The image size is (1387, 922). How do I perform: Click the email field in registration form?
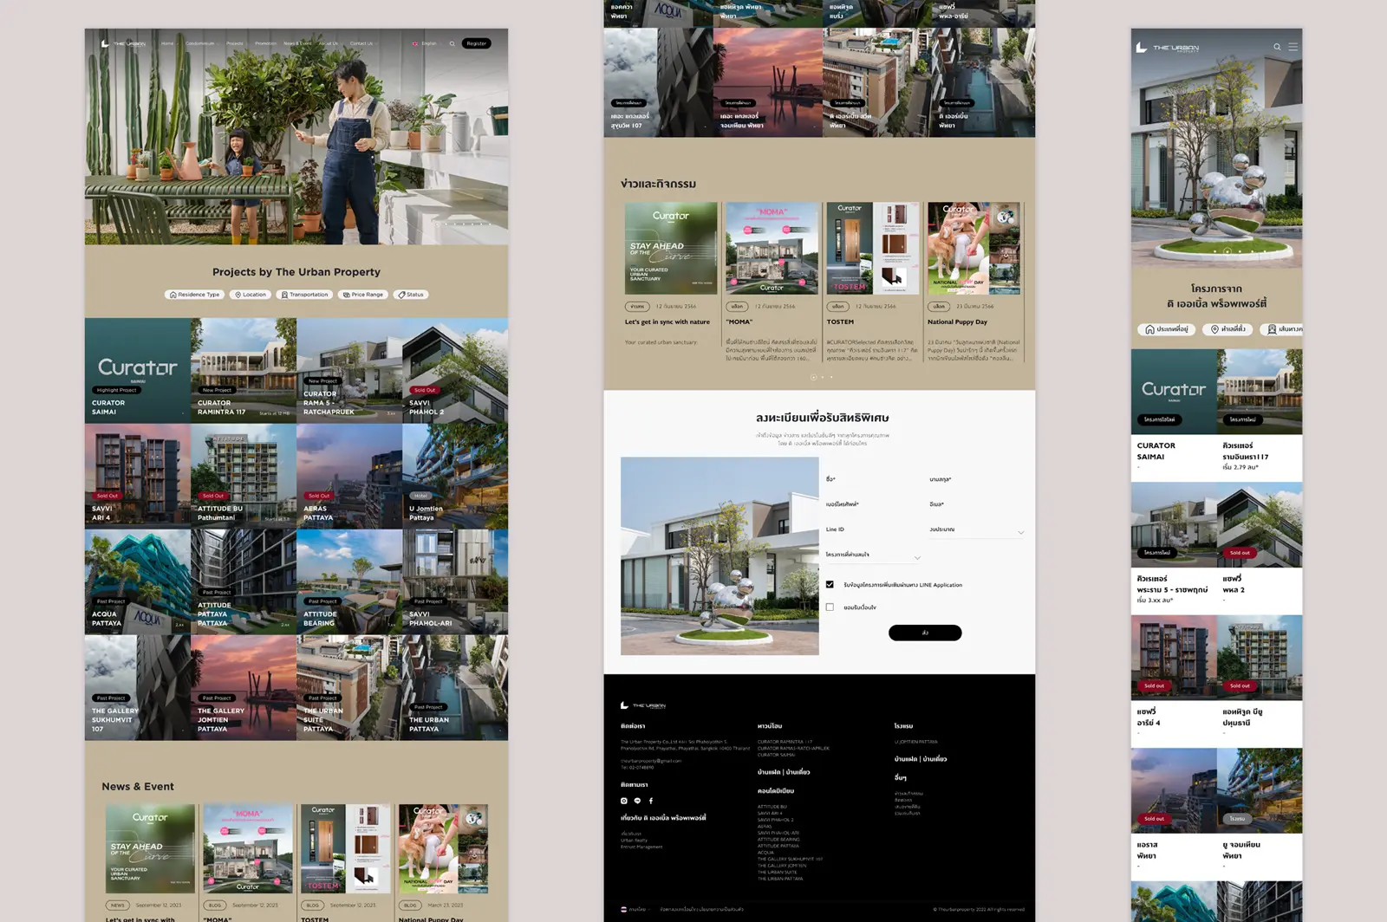[x=976, y=505]
